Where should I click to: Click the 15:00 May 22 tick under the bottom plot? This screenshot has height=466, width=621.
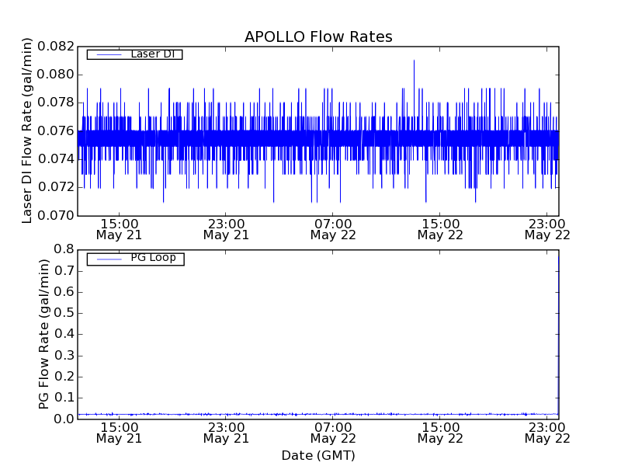click(440, 433)
